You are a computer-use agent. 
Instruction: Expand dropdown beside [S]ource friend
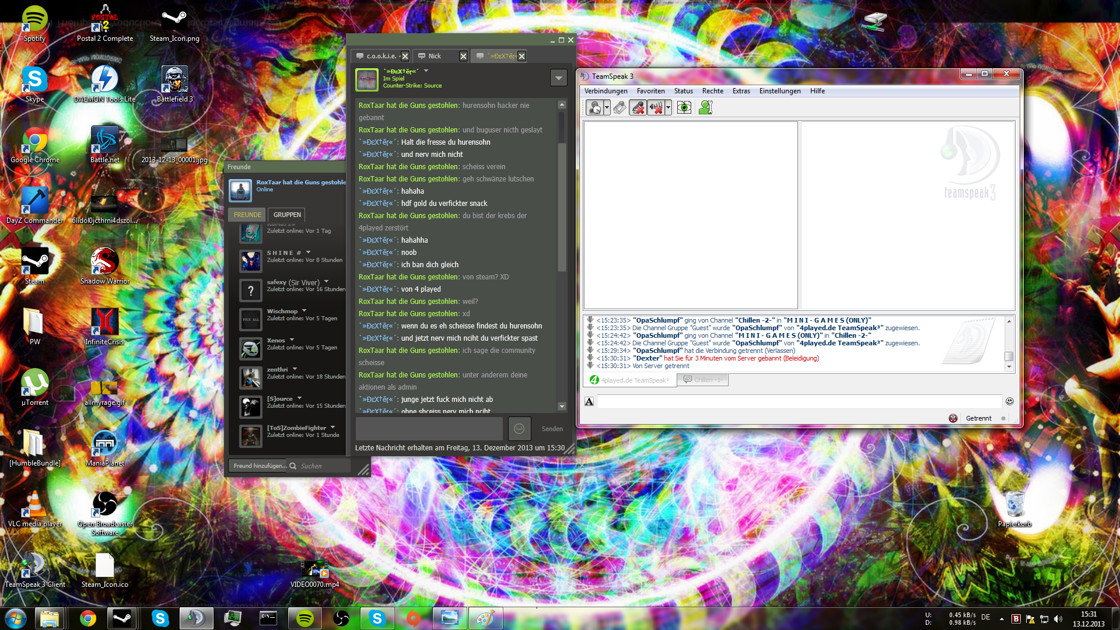(299, 398)
